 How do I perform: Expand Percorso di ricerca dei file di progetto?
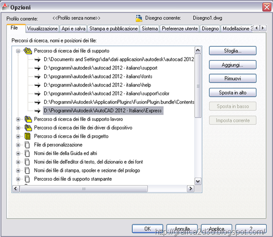(18, 136)
